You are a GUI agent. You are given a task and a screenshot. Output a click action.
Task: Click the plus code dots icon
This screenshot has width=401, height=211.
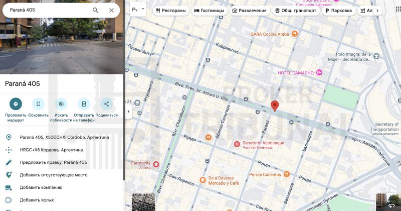point(9,150)
